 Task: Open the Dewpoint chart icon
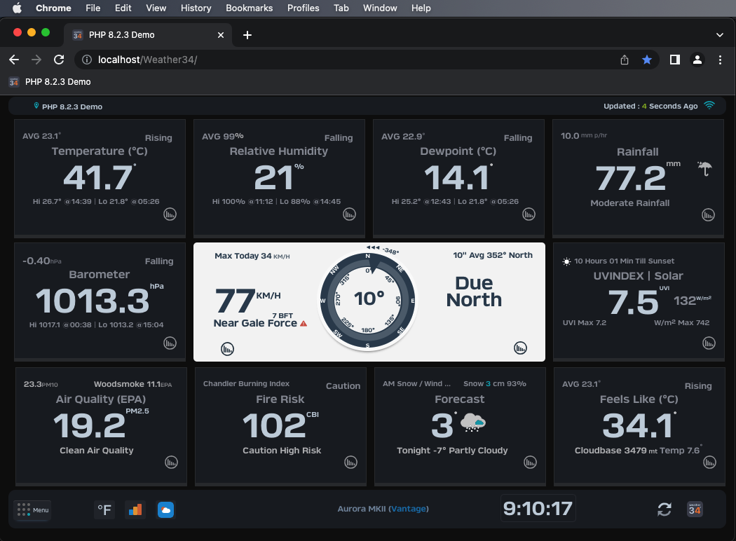(x=529, y=214)
